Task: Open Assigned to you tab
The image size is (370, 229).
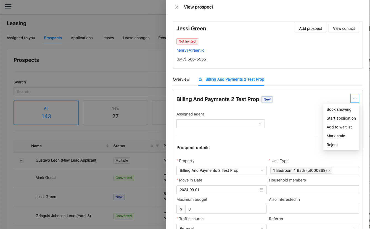Action: click(x=21, y=38)
